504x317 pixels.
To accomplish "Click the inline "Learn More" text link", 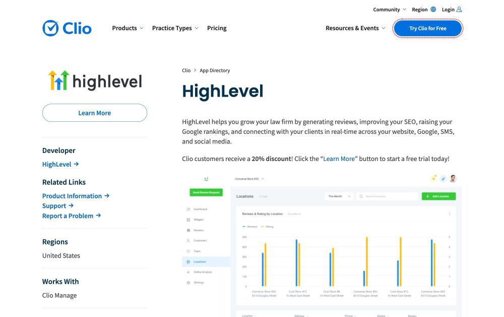I will pos(339,159).
